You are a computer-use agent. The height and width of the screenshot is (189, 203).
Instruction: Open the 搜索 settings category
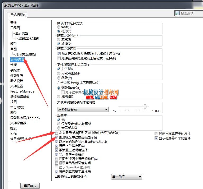[13, 128]
